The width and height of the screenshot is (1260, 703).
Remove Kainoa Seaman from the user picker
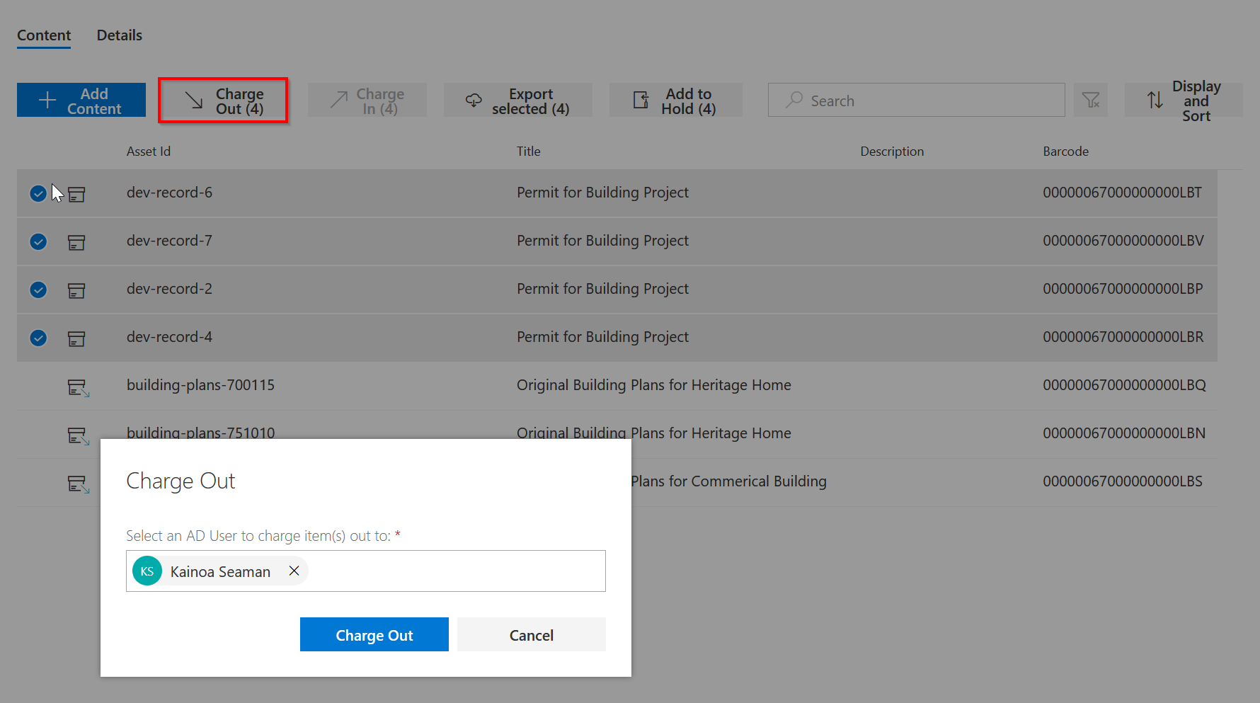[x=294, y=571]
